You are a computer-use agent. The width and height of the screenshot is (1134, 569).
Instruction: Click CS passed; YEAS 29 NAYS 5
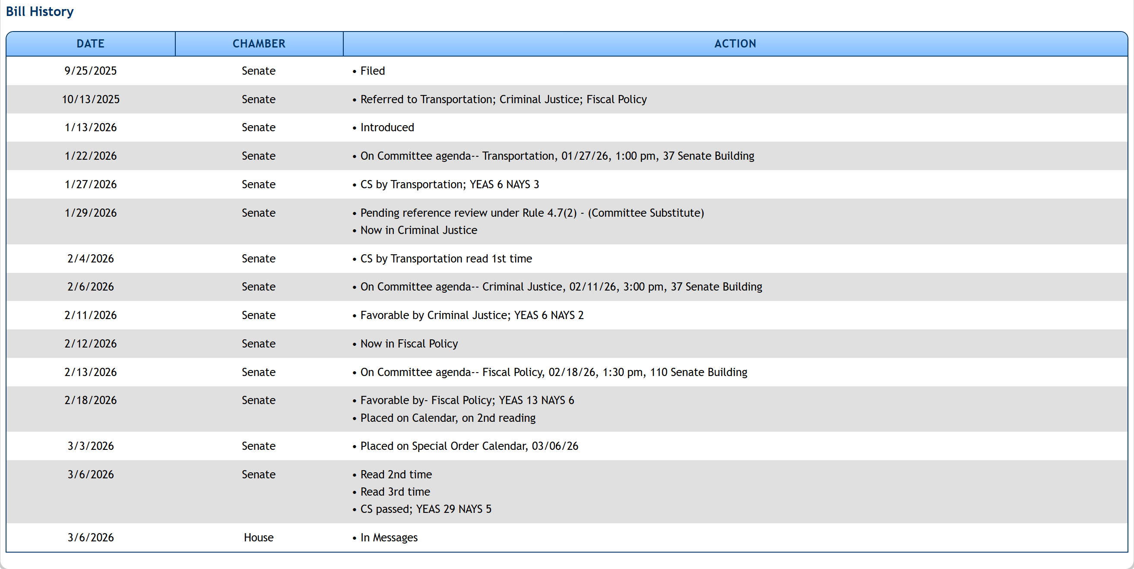425,509
